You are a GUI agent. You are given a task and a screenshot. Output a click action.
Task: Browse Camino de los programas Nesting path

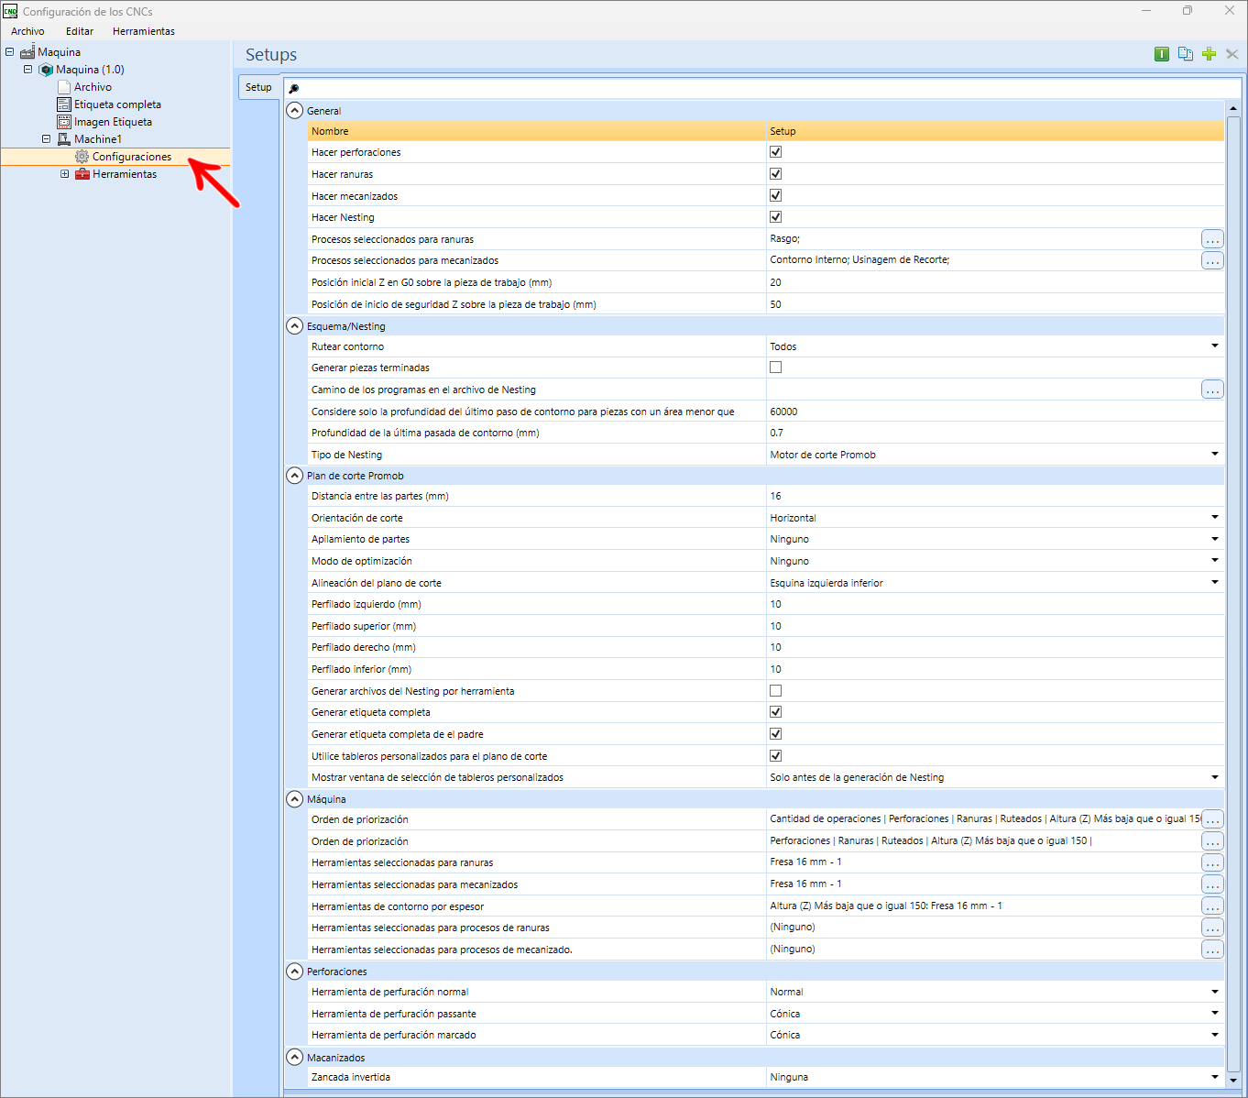1212,390
